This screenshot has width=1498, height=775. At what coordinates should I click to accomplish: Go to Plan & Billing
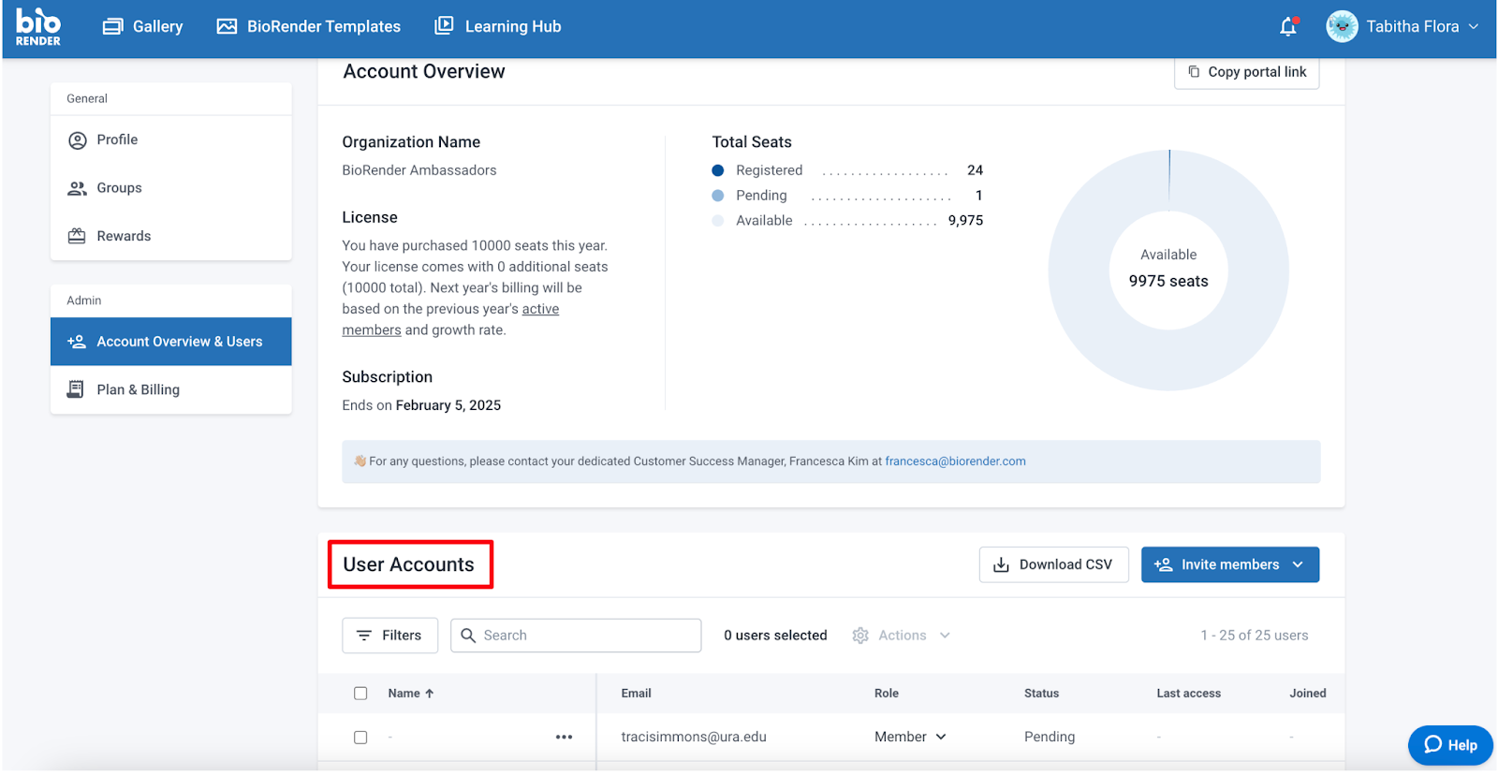[138, 390]
